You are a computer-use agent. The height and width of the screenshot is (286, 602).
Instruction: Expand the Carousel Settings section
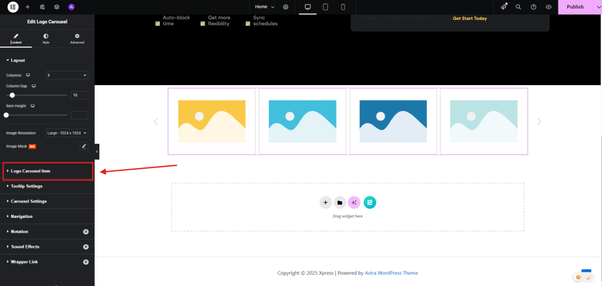click(x=29, y=201)
